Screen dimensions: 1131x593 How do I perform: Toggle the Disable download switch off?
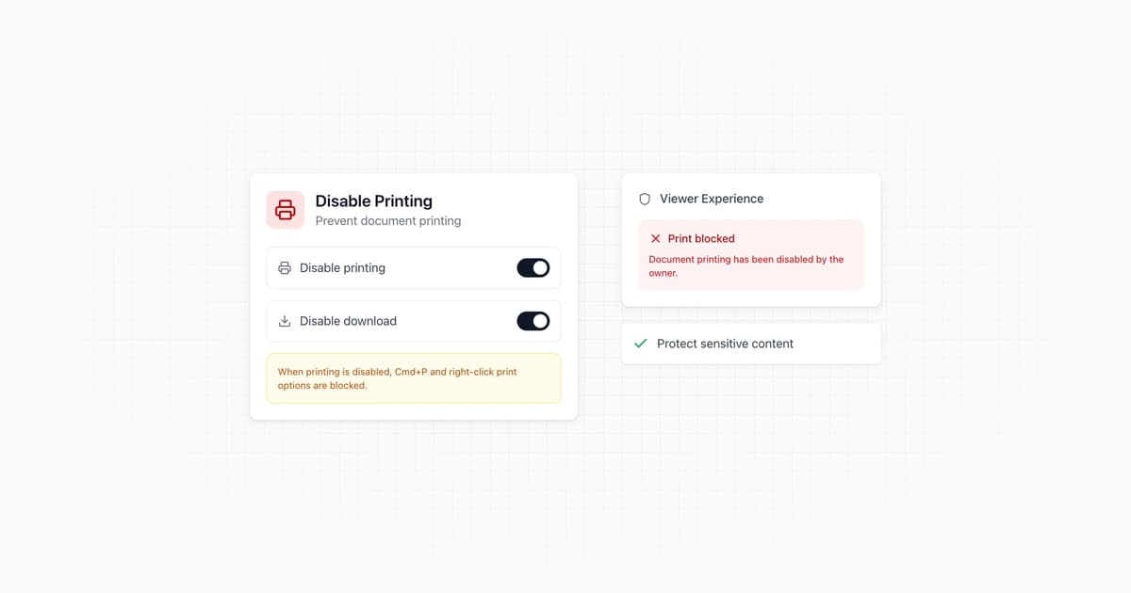[x=533, y=321]
